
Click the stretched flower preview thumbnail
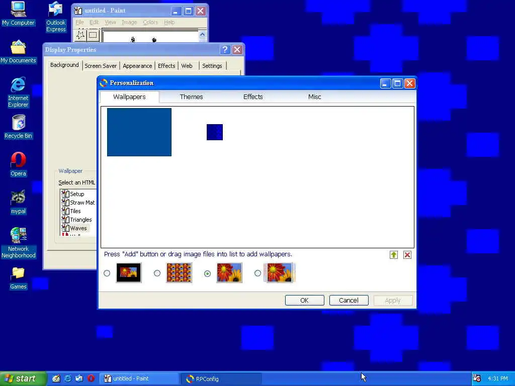(229, 272)
